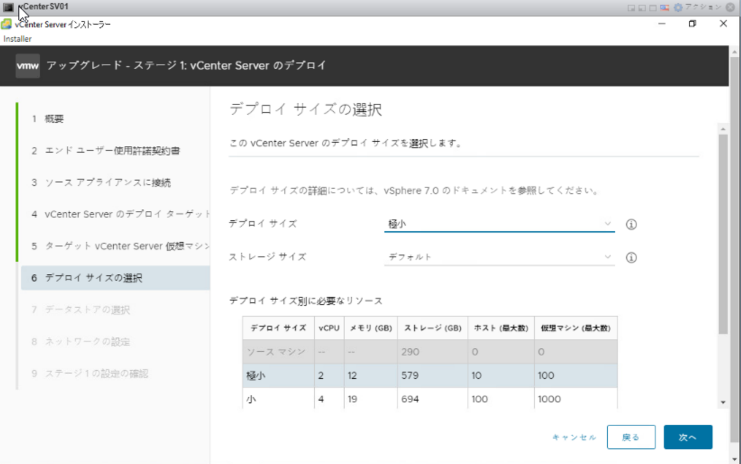Click the full window view icon in console bar
Viewport: 741px width, 464px height.
653,8
